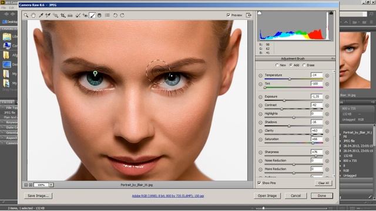Increase Saturation with its plus icon

tap(327, 139)
